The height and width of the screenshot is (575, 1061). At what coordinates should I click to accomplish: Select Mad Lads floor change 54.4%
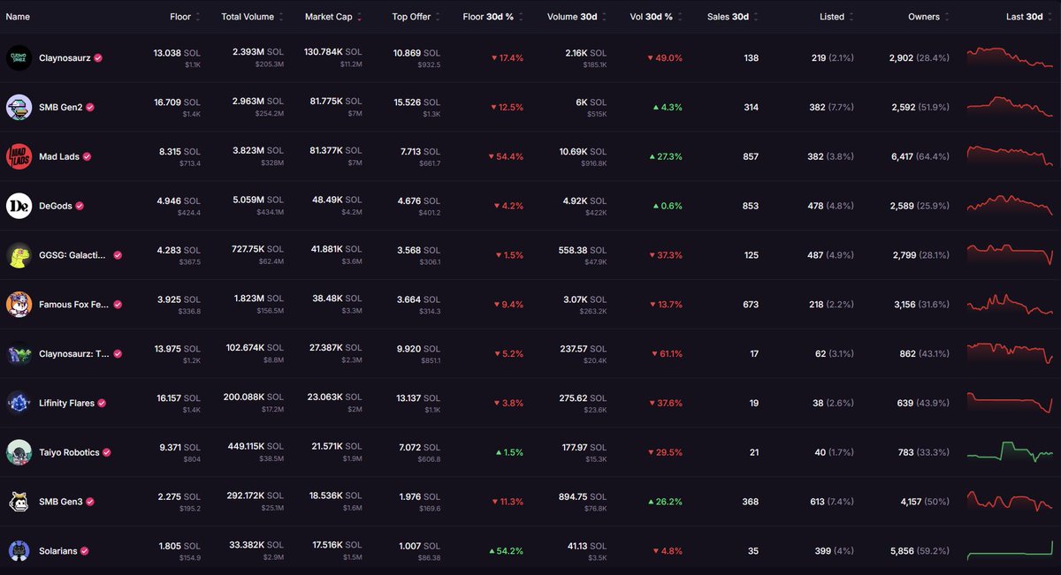click(x=506, y=156)
